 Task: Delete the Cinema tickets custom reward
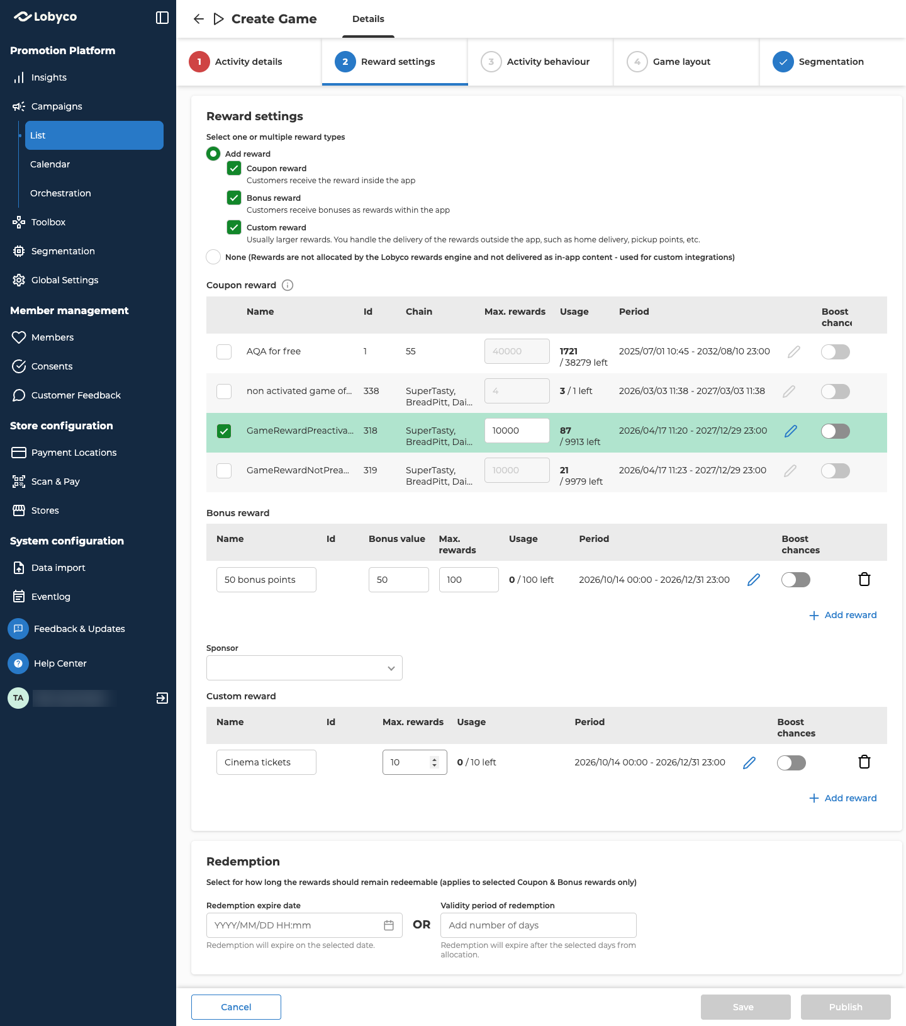(864, 762)
